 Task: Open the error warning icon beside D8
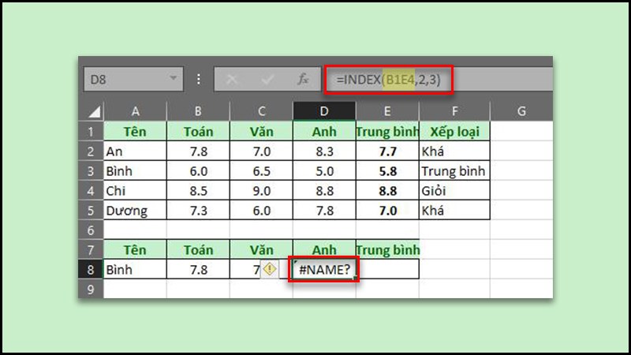point(269,269)
